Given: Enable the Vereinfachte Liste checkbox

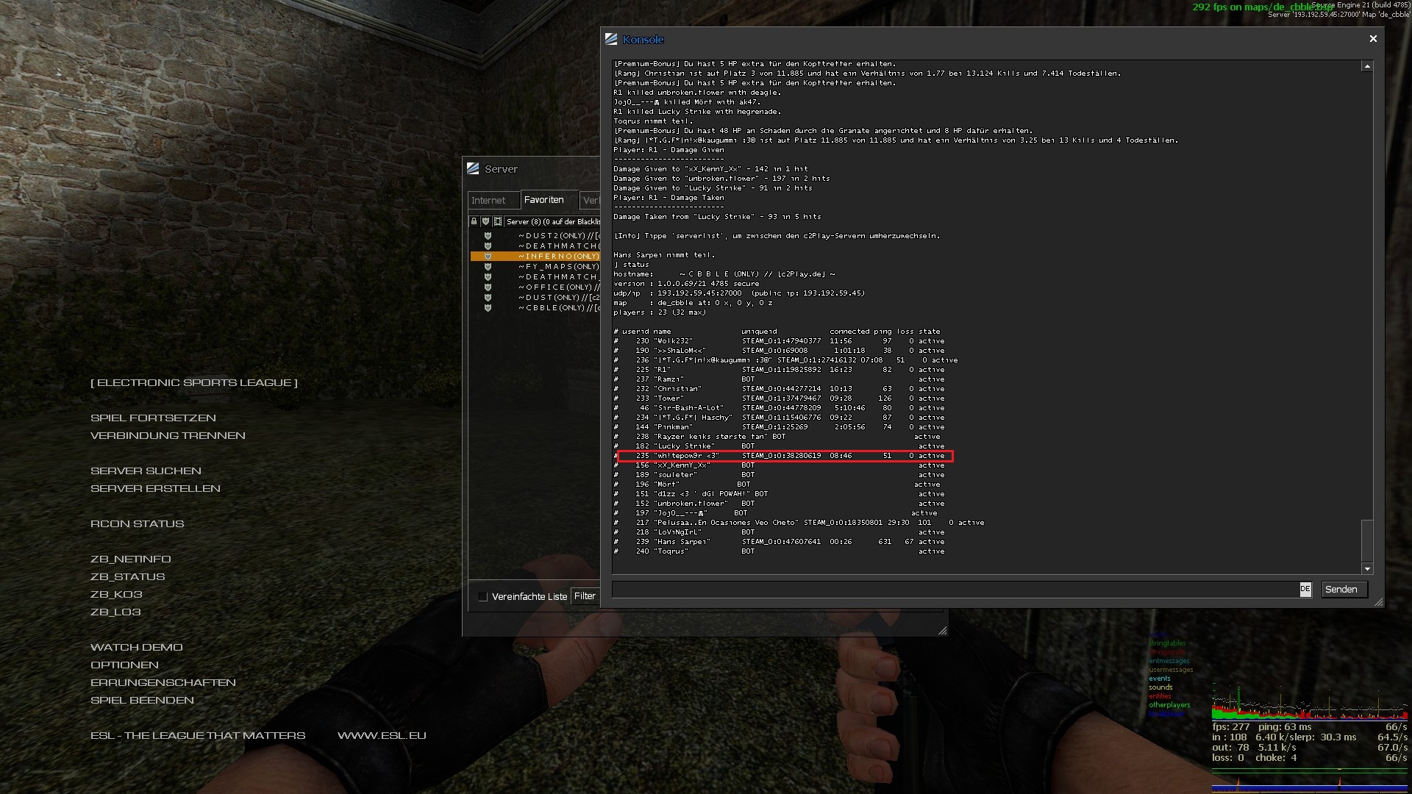Looking at the screenshot, I should [x=483, y=596].
